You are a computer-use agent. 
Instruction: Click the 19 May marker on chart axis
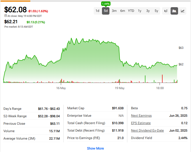tap(120, 88)
